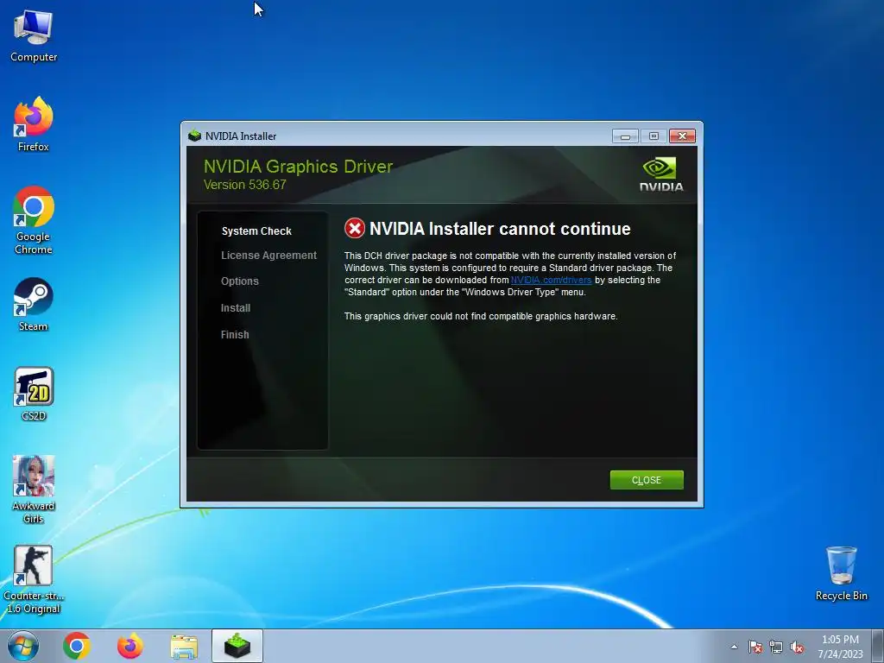Image resolution: width=884 pixels, height=663 pixels.
Task: Select the Install step
Action: (236, 308)
